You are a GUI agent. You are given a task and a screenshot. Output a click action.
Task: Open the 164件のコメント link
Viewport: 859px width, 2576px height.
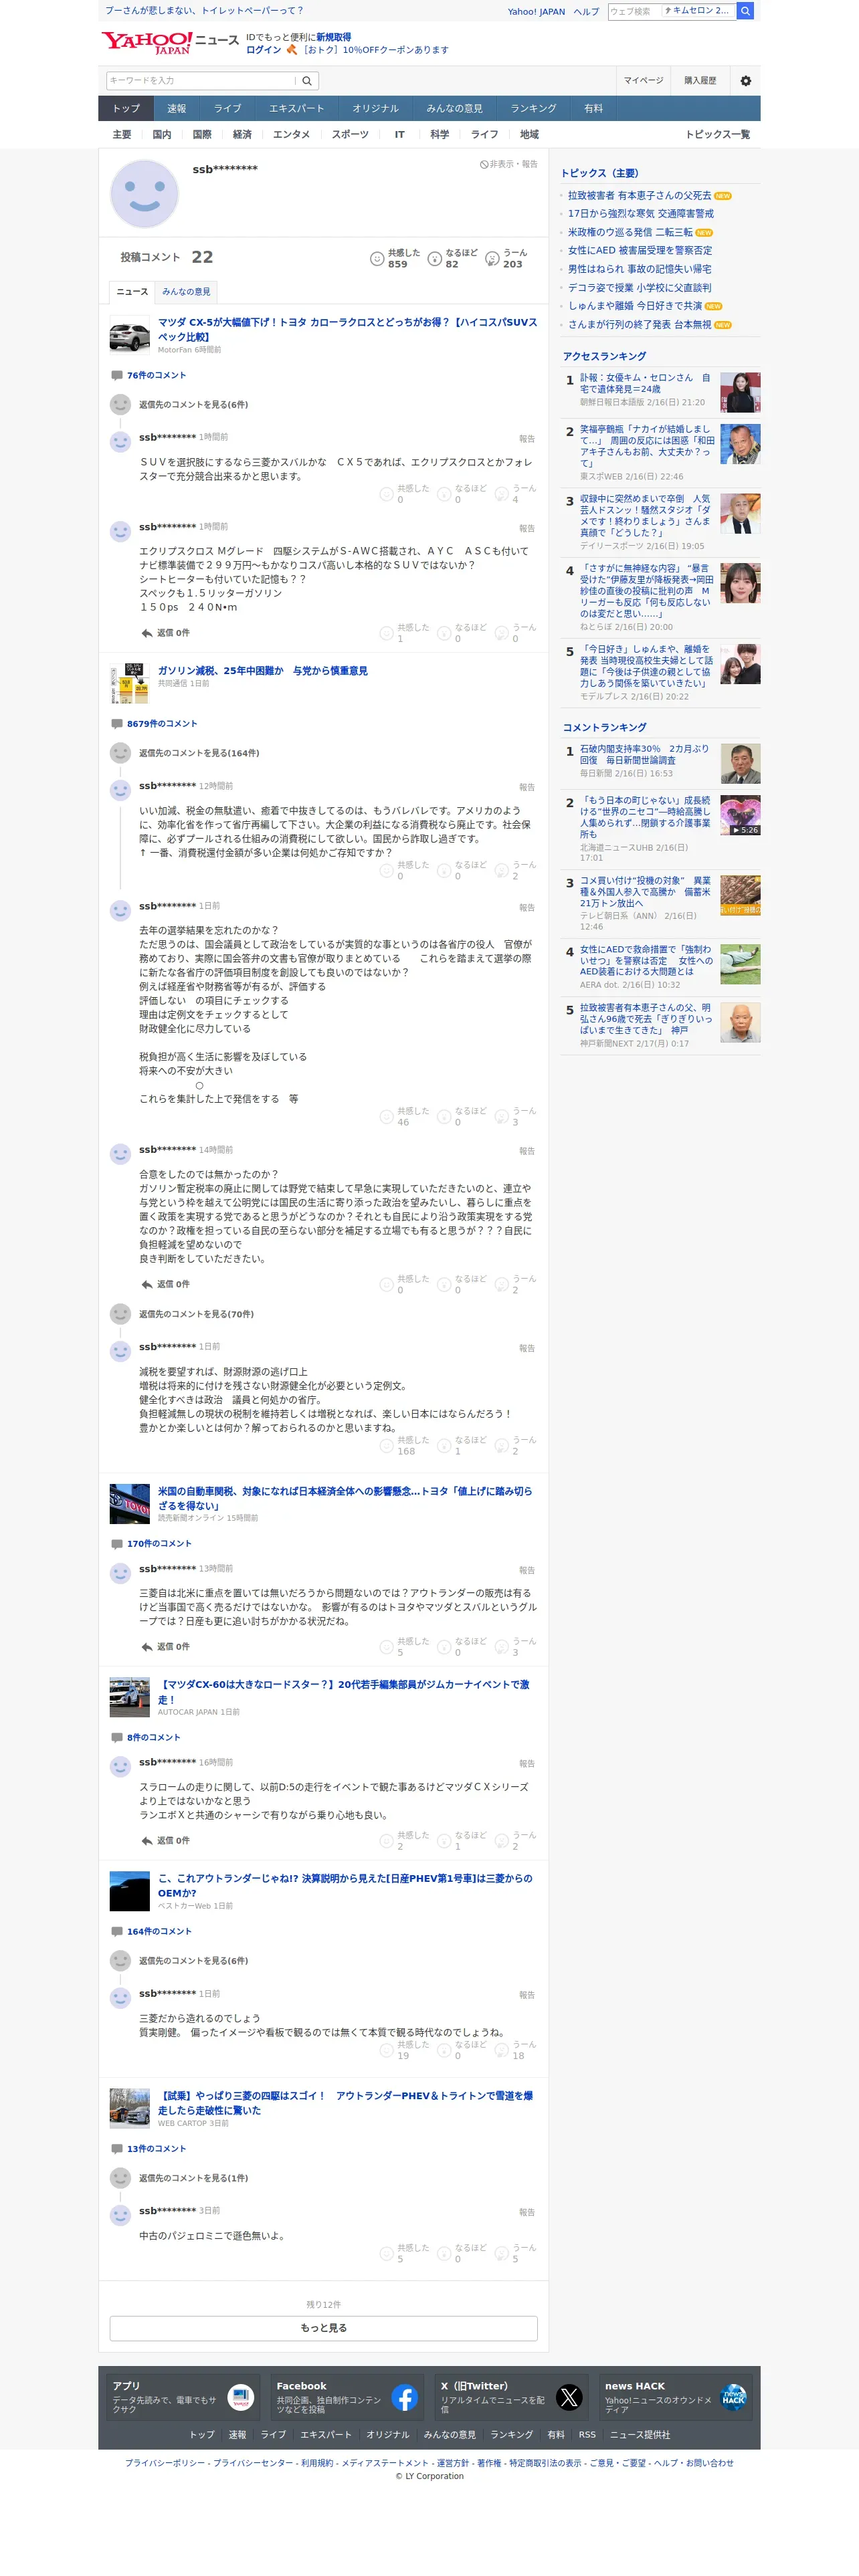point(159,1932)
